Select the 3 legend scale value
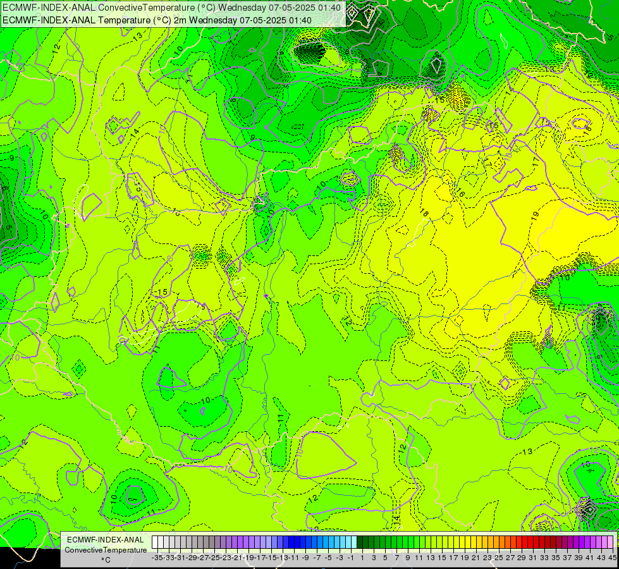Viewport: 619px width, 569px height. (374, 558)
